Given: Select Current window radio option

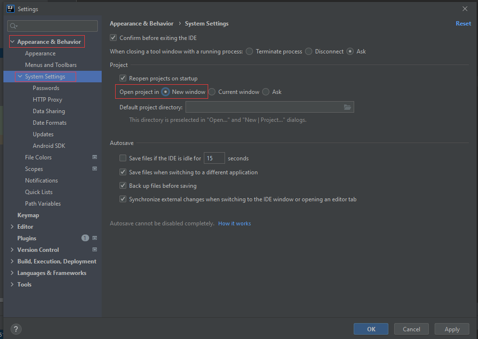Looking at the screenshot, I should coord(212,92).
